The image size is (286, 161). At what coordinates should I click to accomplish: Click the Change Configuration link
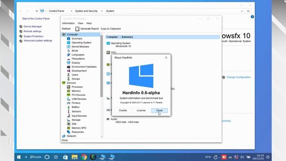click(238, 77)
